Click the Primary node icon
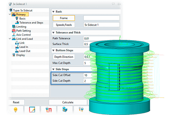The image size is (170, 115). coord(14,14)
